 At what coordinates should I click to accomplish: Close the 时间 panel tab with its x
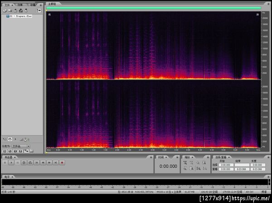pyautogui.click(x=166, y=157)
